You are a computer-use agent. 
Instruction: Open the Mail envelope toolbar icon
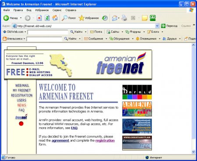click(115, 18)
